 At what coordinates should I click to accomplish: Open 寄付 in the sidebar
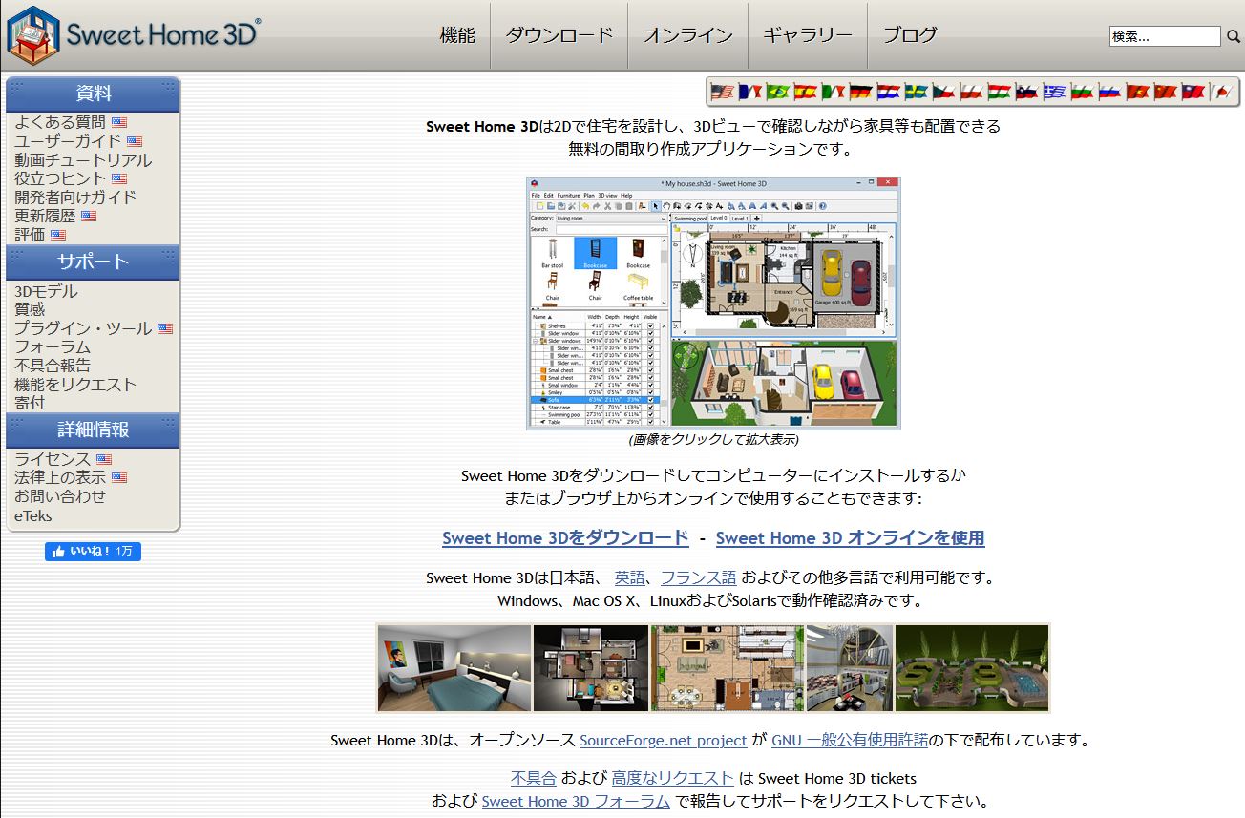coord(30,402)
